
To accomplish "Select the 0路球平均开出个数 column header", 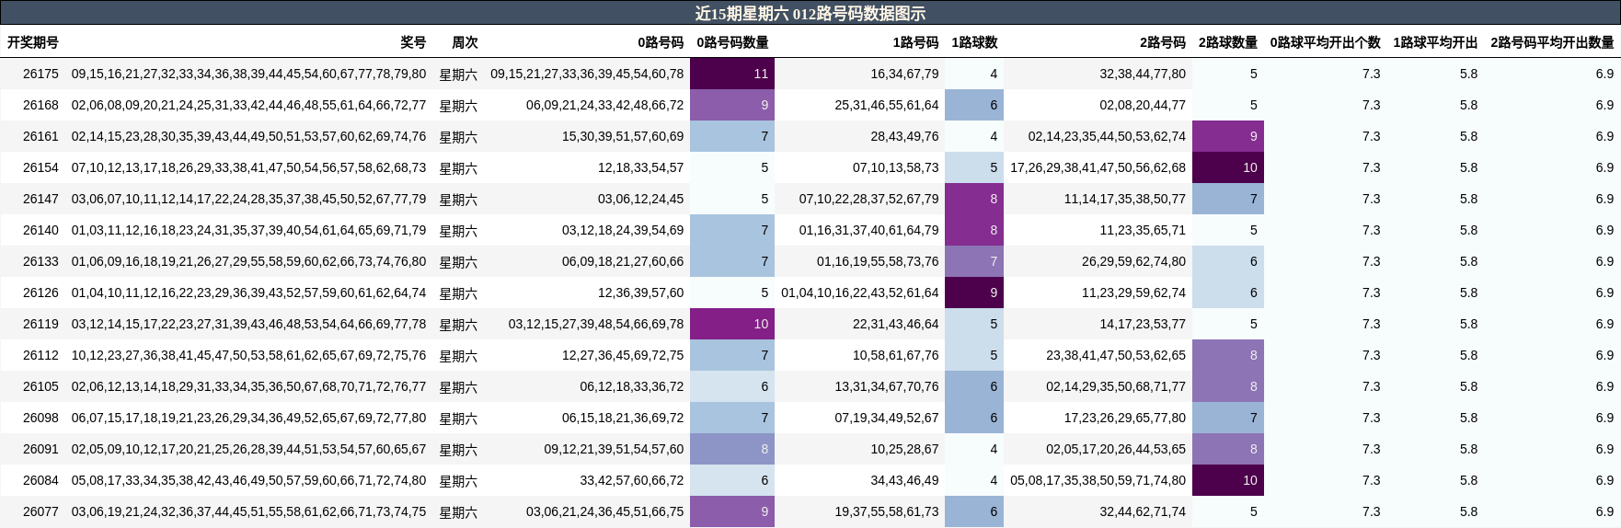I will (1326, 42).
